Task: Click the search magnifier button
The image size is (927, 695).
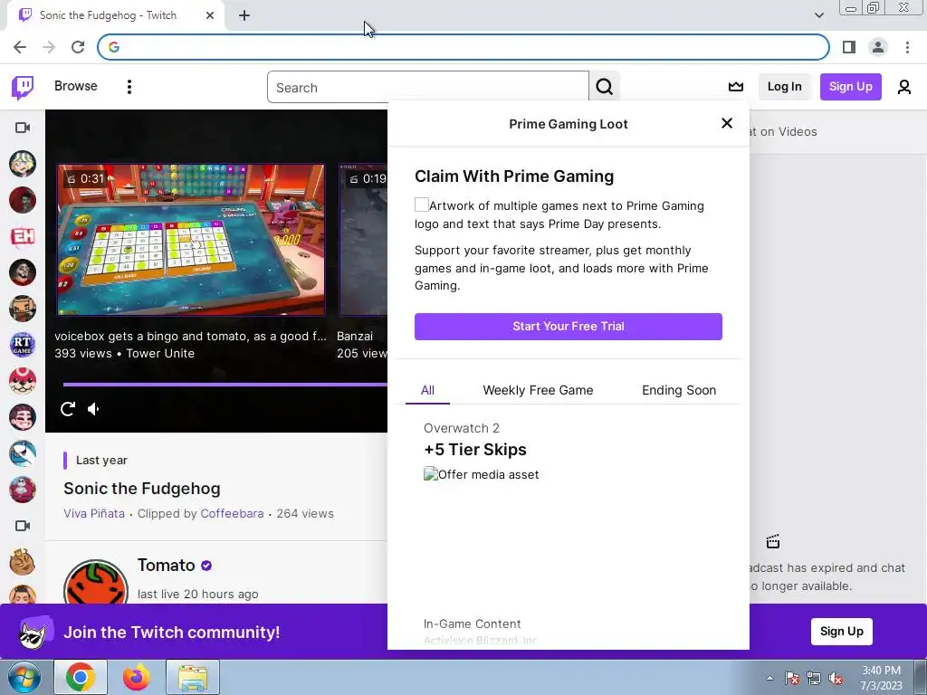Action: (604, 87)
